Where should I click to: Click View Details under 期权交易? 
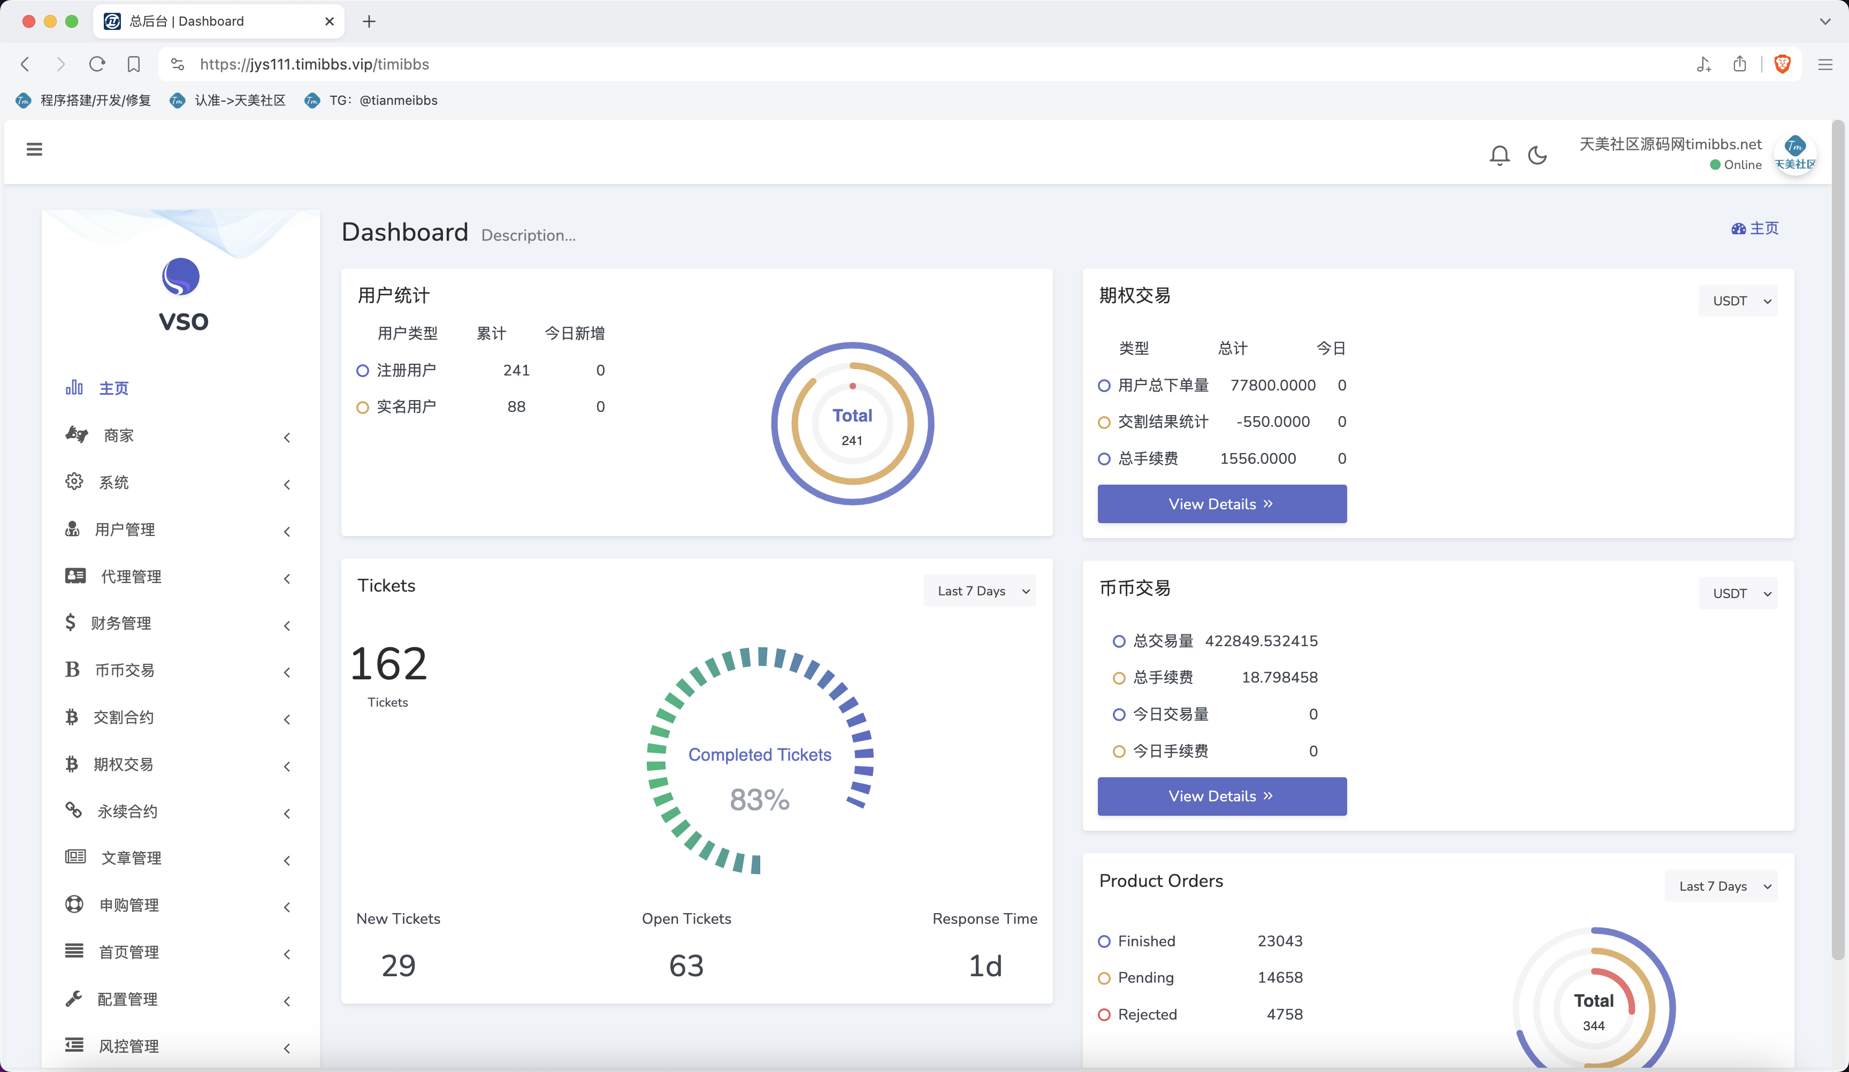pyautogui.click(x=1221, y=504)
